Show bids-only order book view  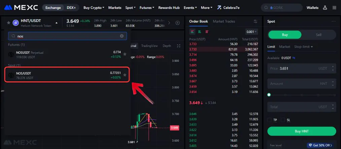(200, 32)
